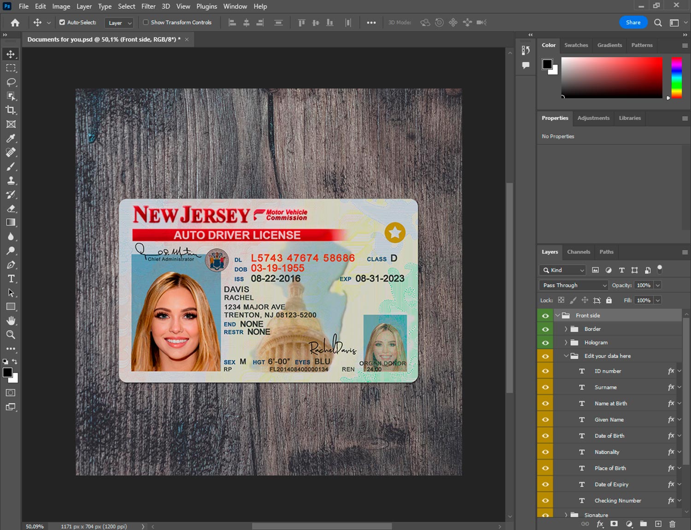Open the Kind filter dropdown in Layers
Viewport: 691px width, 530px height.
coord(562,270)
